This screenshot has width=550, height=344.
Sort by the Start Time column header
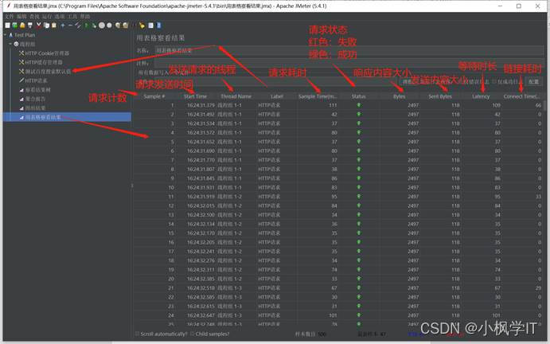click(195, 96)
